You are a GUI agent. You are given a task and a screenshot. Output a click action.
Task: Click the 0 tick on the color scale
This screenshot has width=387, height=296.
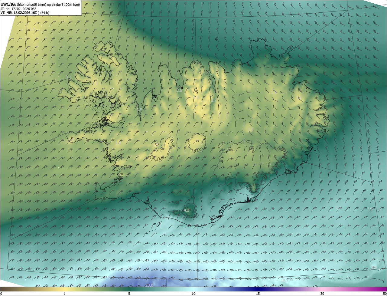(1, 294)
